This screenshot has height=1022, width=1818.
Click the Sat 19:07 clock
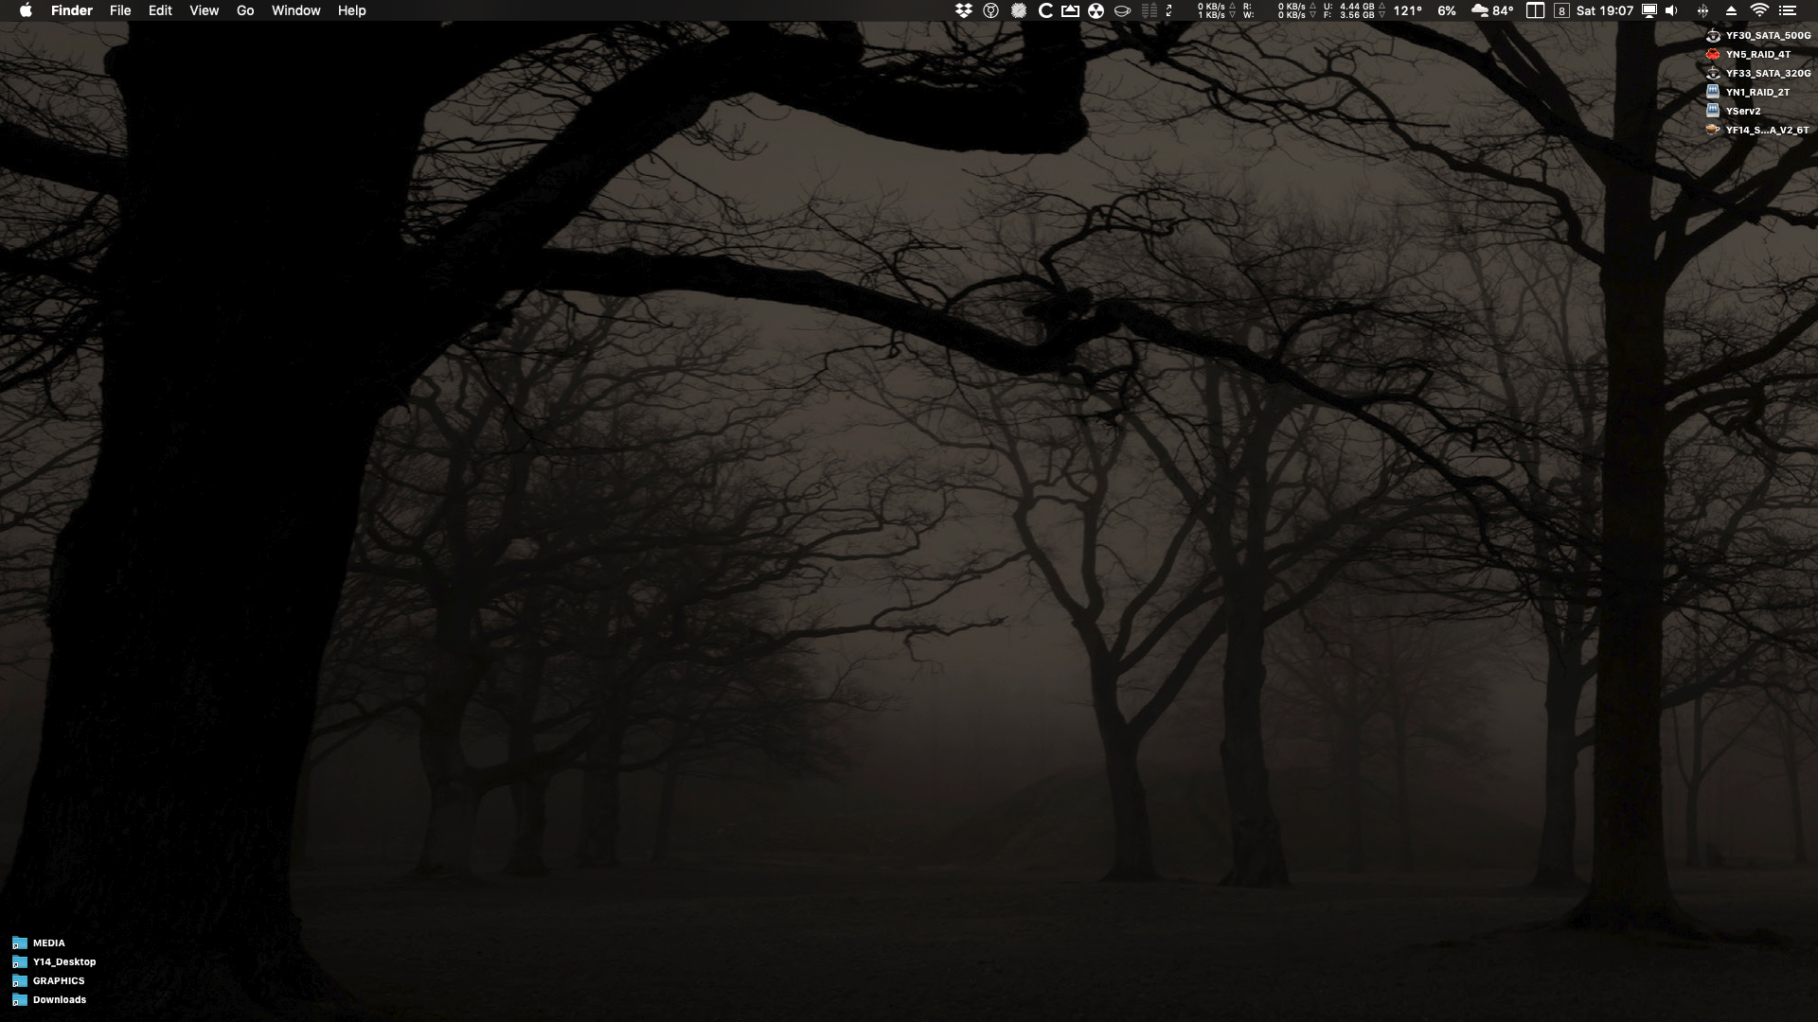[x=1605, y=10]
